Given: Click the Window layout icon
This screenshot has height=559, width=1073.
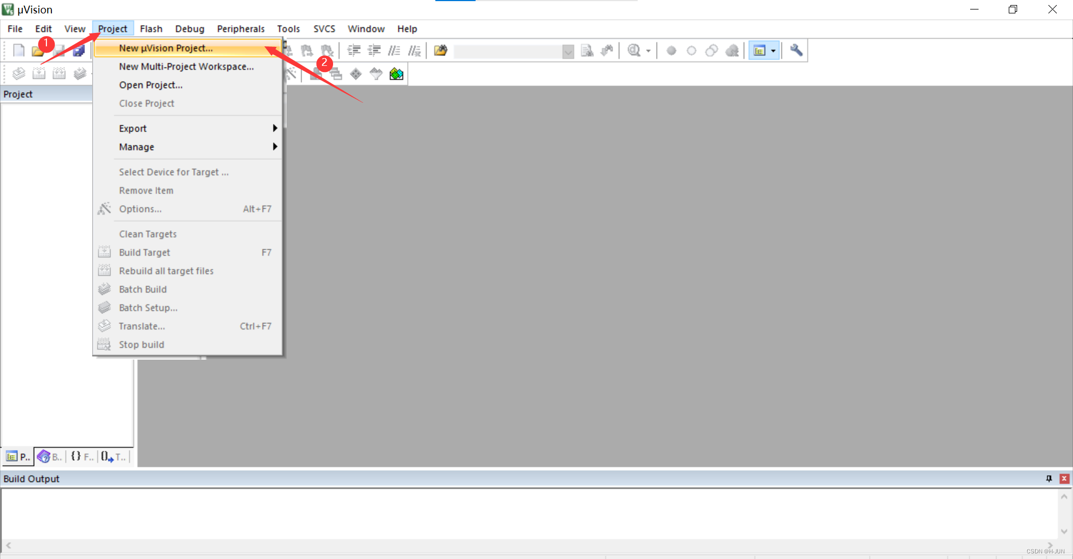Looking at the screenshot, I should pos(759,51).
